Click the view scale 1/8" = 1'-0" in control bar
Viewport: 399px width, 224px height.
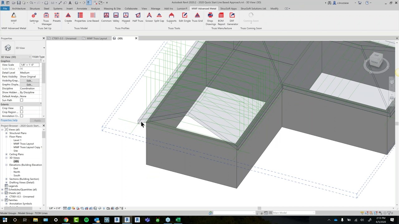coord(55,208)
